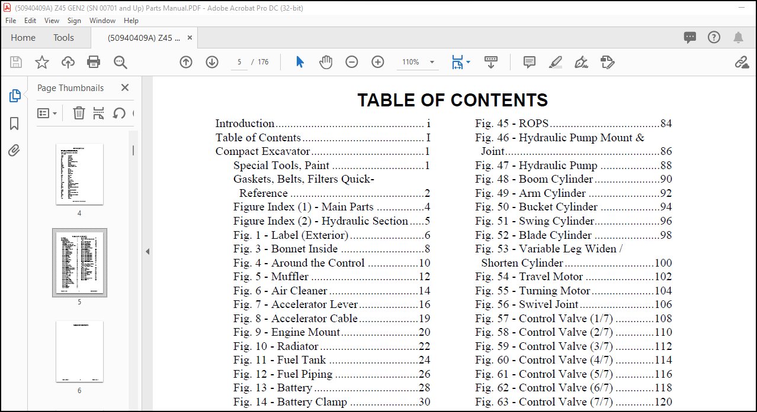Delete selected page thumbnail trash icon
Viewport: 757px width, 412px height.
79,113
